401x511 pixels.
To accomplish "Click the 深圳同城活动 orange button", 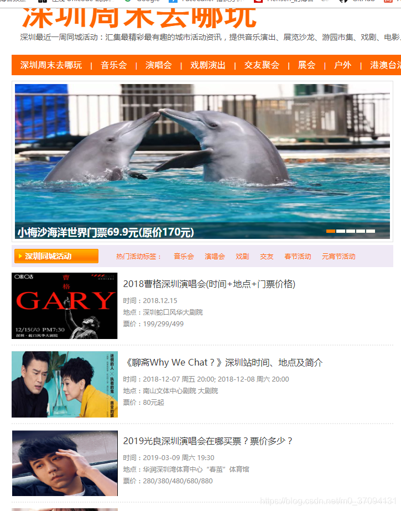I will click(x=56, y=256).
